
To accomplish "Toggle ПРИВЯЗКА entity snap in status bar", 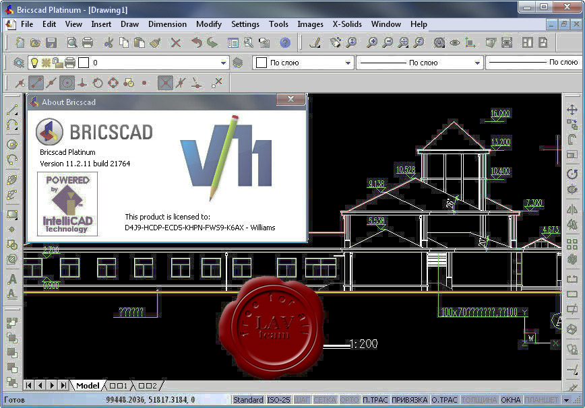I will point(409,400).
